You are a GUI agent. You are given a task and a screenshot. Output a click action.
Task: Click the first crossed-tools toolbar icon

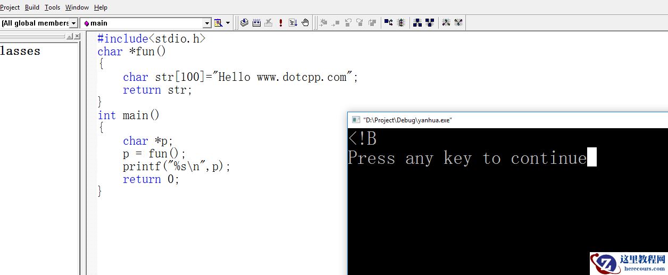(x=446, y=23)
